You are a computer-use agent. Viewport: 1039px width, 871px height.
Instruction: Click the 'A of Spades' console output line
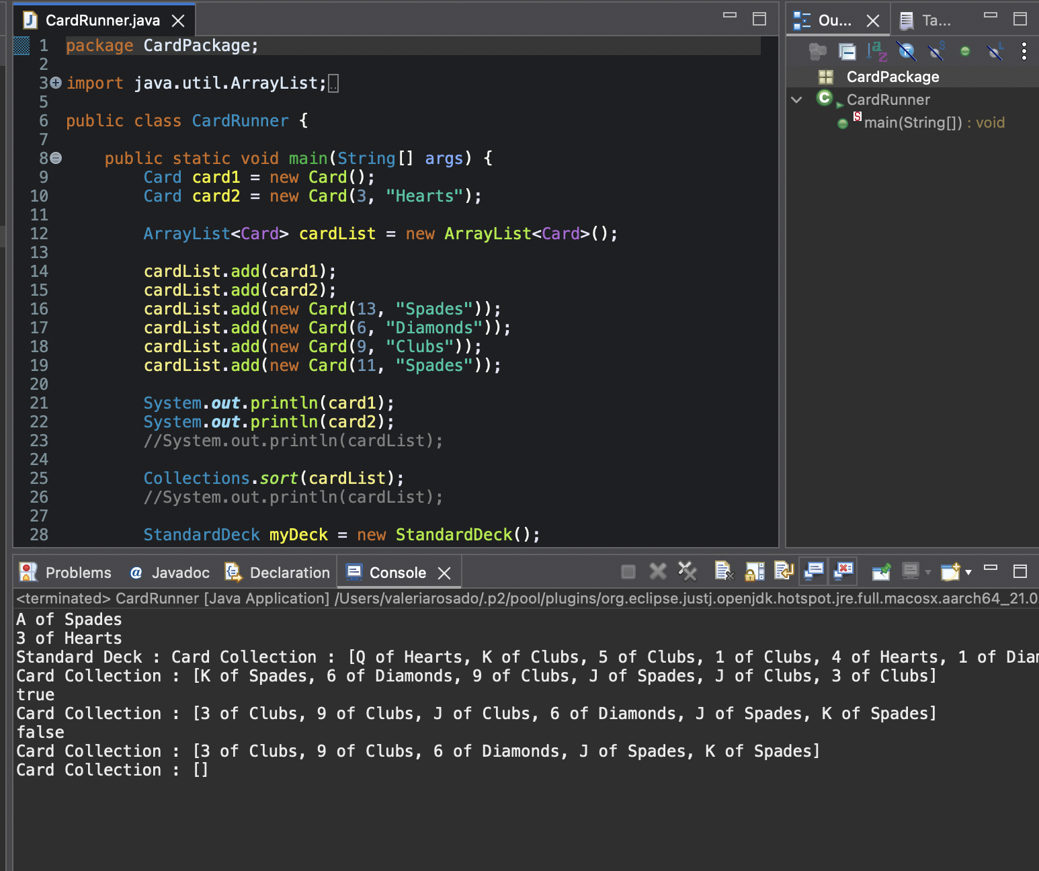point(69,620)
